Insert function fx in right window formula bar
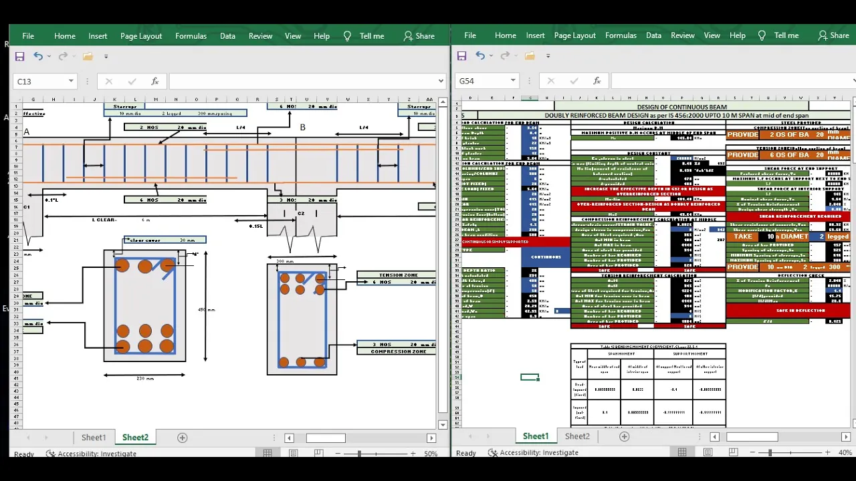Image resolution: width=856 pixels, height=481 pixels. pyautogui.click(x=597, y=81)
